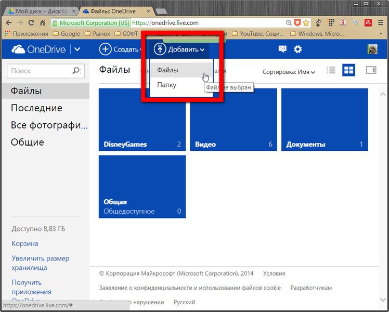Screen dimensions: 389x312
Task: Open the Google bookmarks folder
Action: (x=67, y=34)
